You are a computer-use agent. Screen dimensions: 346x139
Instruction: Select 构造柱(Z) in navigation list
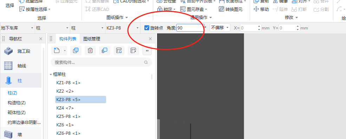tap(17, 103)
